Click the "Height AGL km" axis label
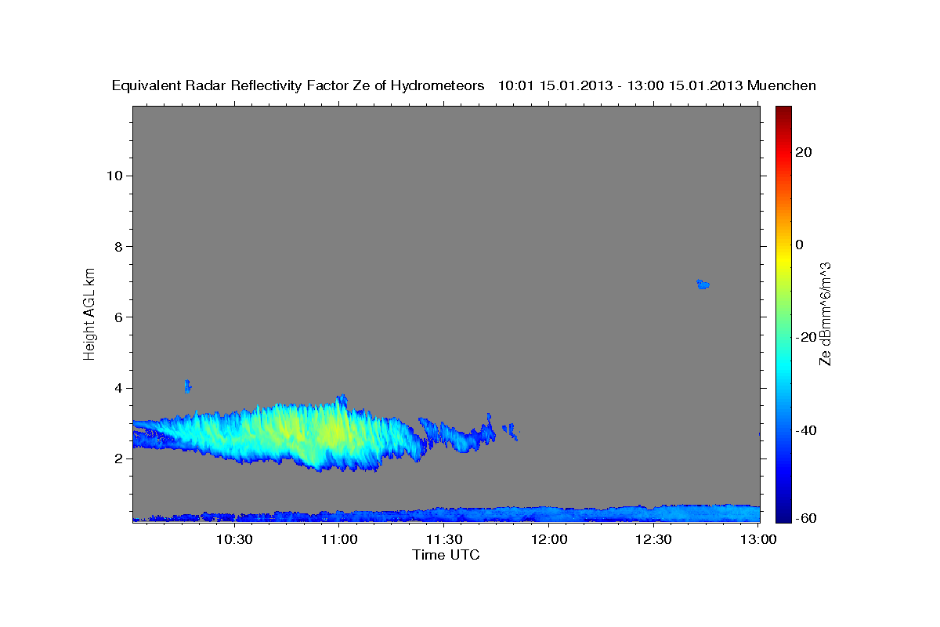 click(89, 313)
